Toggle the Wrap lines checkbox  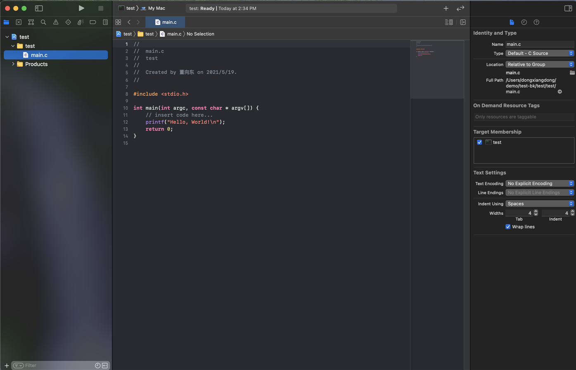pos(508,227)
